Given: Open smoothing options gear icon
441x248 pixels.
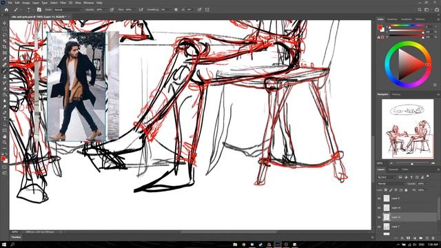Looking at the screenshot, I should pos(176,10).
